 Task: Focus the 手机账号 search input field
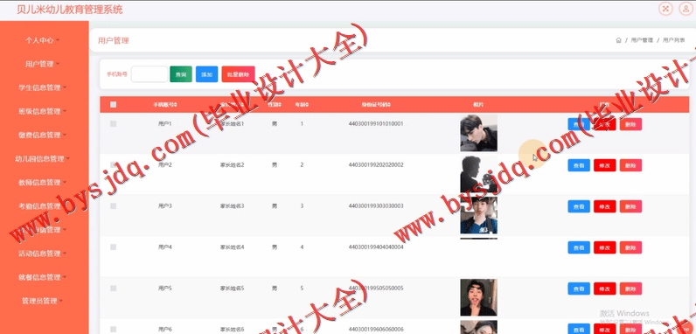pos(150,74)
